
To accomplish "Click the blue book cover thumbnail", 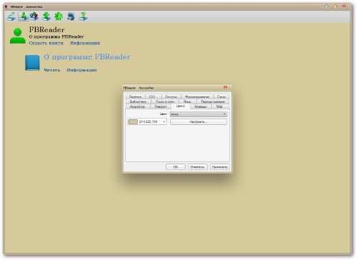I will pyautogui.click(x=32, y=63).
